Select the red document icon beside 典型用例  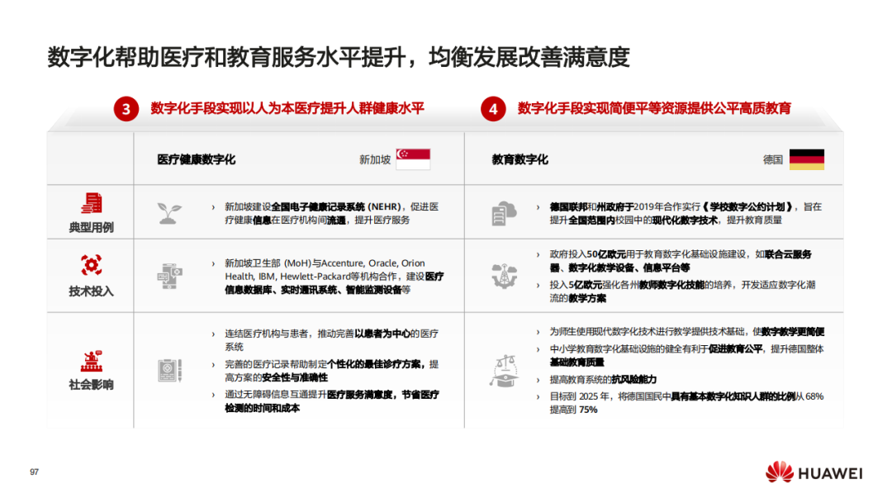pyautogui.click(x=91, y=206)
